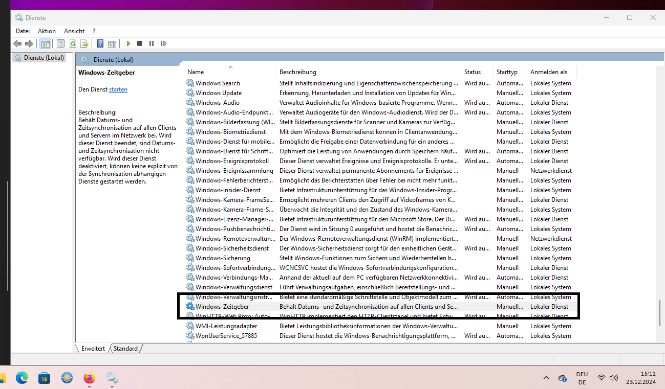Show hidden tray icons chevron
This screenshot has height=389, width=665.
click(546, 378)
